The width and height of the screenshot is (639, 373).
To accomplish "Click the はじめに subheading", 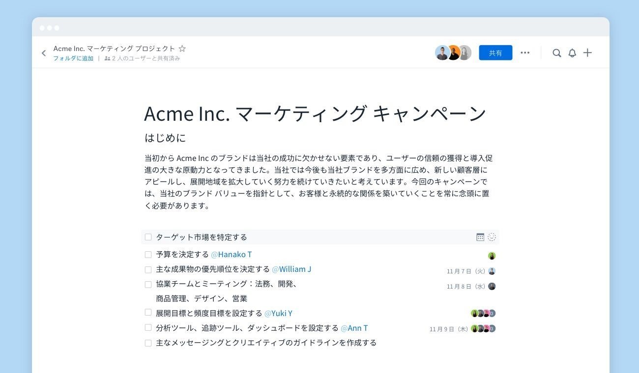I will tap(165, 138).
